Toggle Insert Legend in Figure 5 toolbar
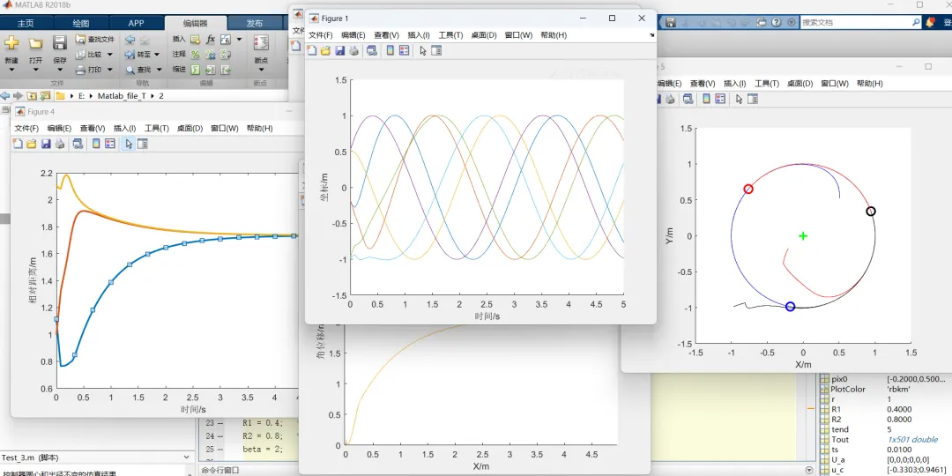This screenshot has height=476, width=952. (x=719, y=99)
